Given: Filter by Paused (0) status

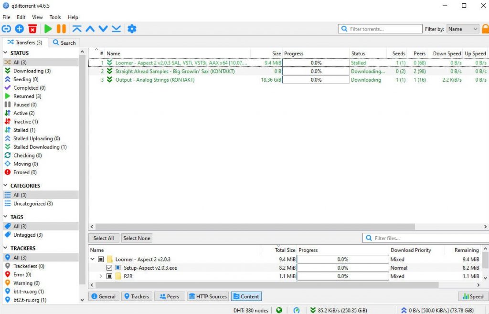Looking at the screenshot, I should point(25,105).
